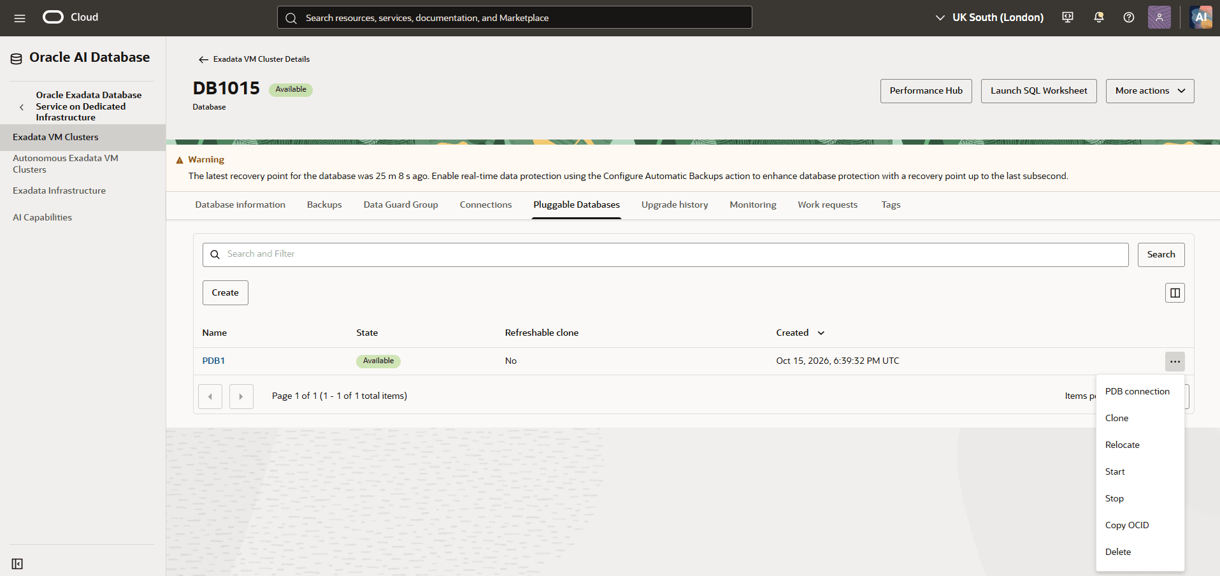Open the Cloud Shell developer tools icon

[1068, 18]
